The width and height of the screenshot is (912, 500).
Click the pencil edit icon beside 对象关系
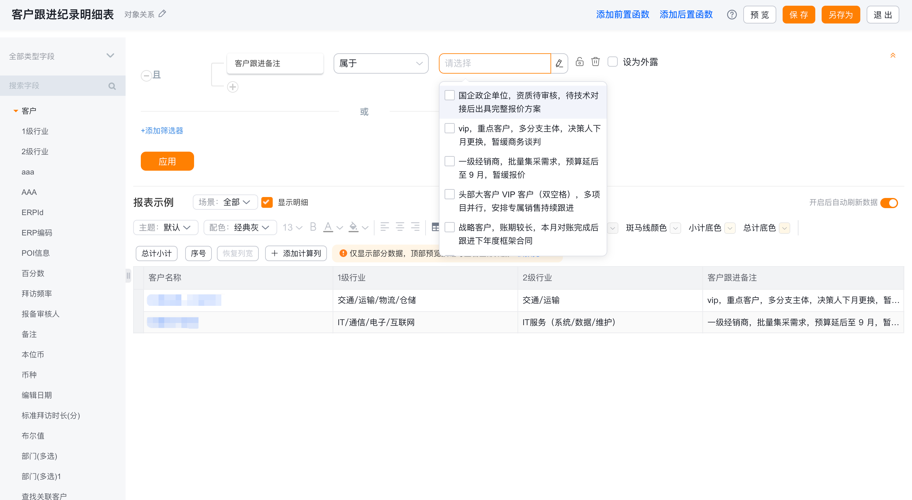pos(162,14)
